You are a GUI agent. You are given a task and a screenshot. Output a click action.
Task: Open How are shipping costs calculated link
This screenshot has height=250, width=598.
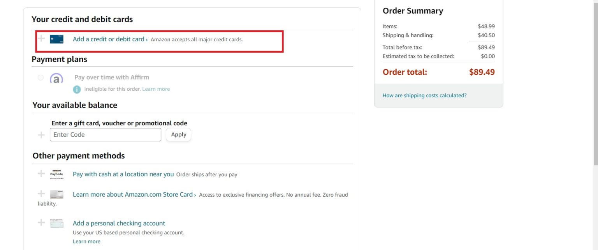pyautogui.click(x=424, y=95)
